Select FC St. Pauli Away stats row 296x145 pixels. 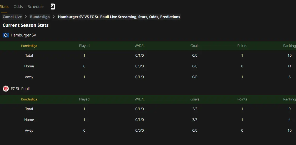[x=148, y=131]
